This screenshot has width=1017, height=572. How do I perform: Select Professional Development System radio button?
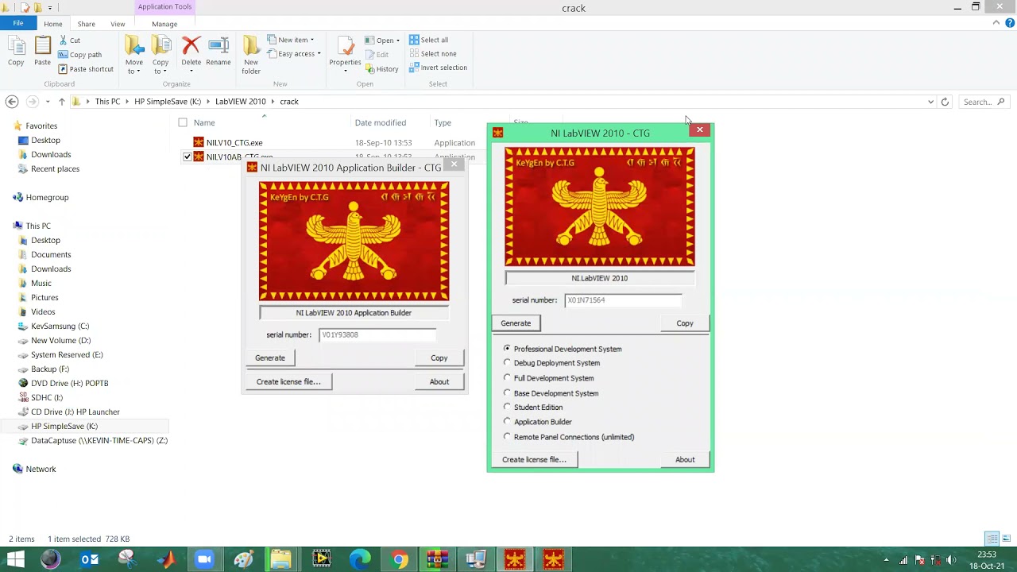tap(507, 349)
